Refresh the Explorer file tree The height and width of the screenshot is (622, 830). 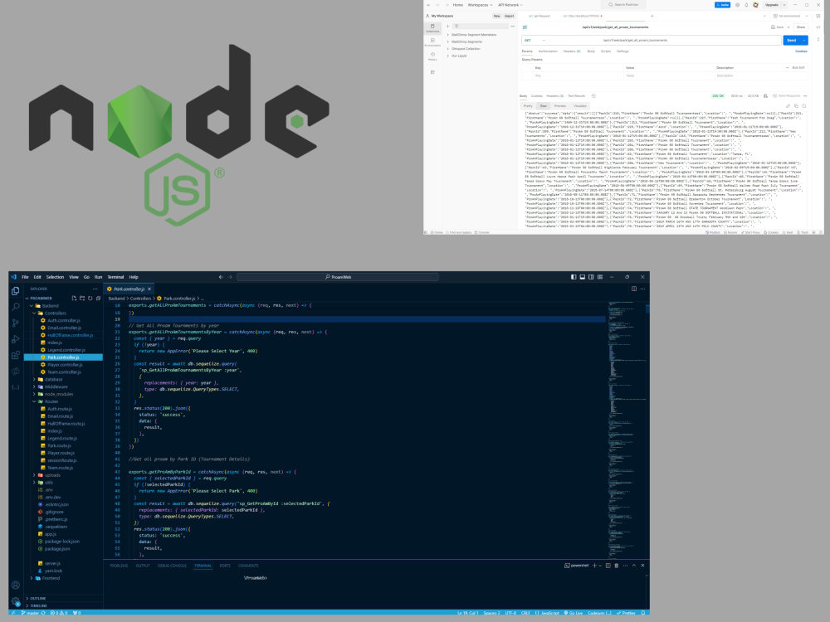click(90, 299)
